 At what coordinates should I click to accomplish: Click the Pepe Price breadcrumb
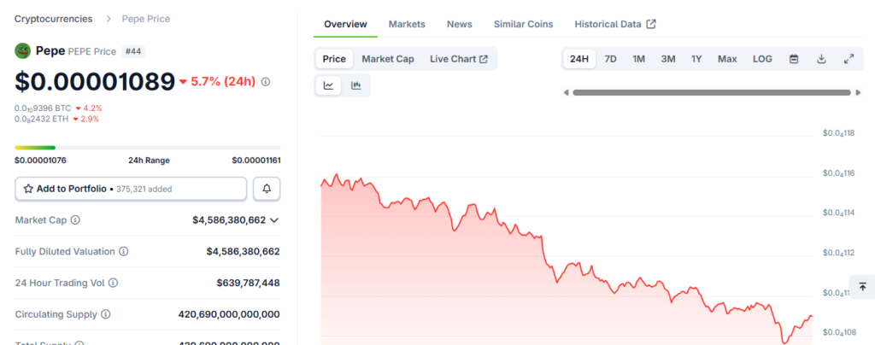click(146, 19)
